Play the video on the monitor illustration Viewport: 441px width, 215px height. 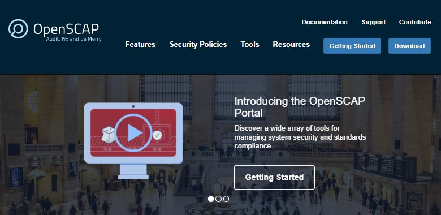(x=133, y=133)
